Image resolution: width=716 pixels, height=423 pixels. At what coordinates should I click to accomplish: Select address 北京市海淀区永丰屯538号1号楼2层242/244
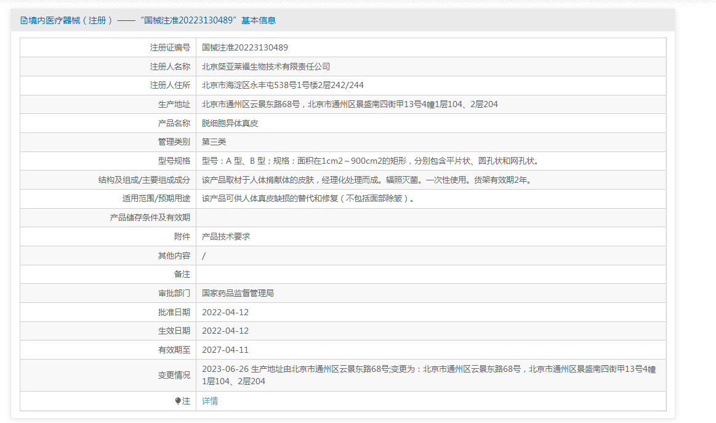click(x=283, y=86)
